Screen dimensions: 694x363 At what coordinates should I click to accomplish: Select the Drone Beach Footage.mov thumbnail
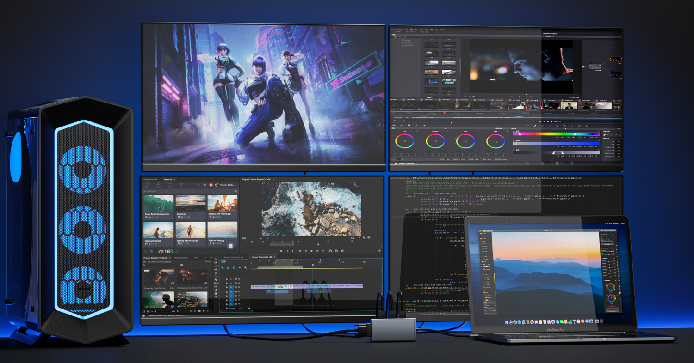coord(158,204)
